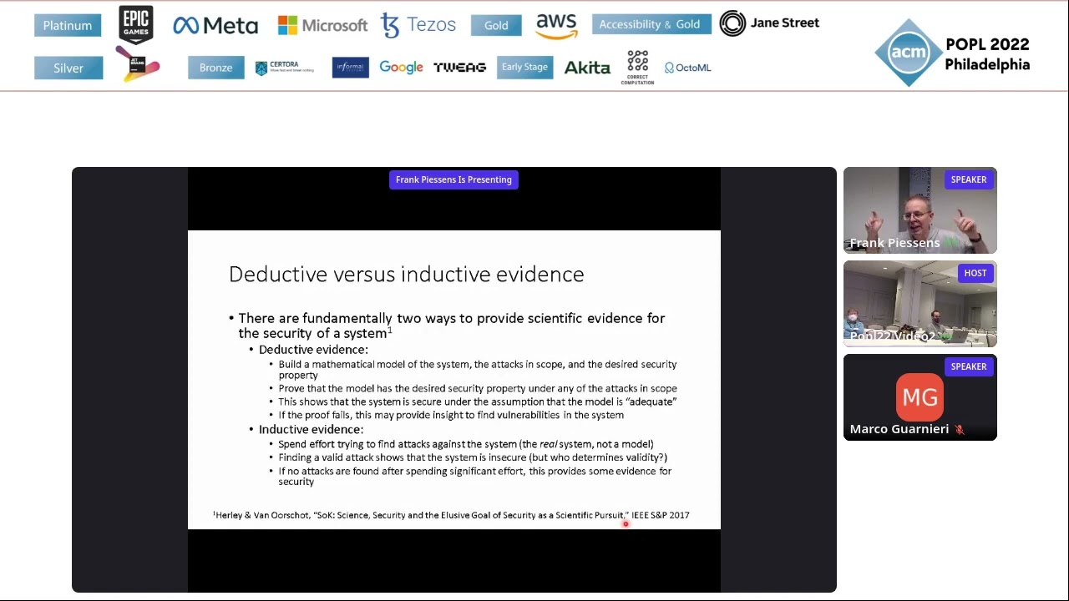
Task: Select the MG avatar circle
Action: (x=920, y=397)
